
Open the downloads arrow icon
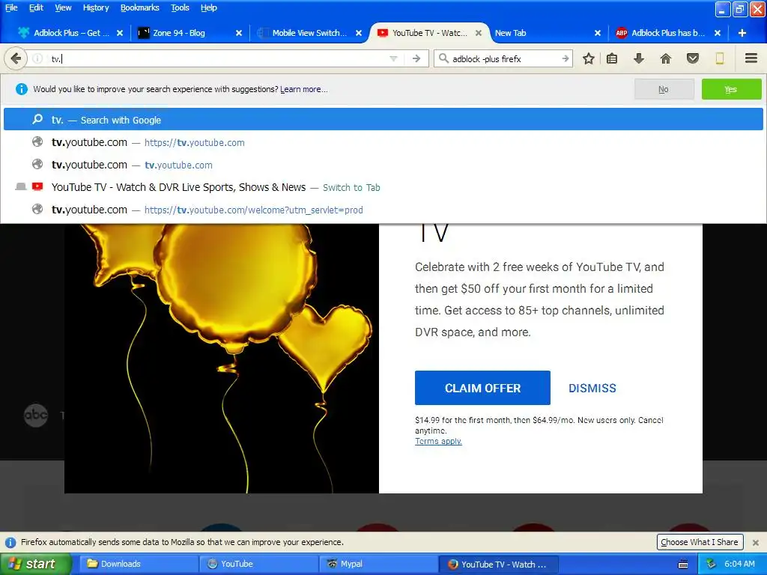click(x=638, y=58)
